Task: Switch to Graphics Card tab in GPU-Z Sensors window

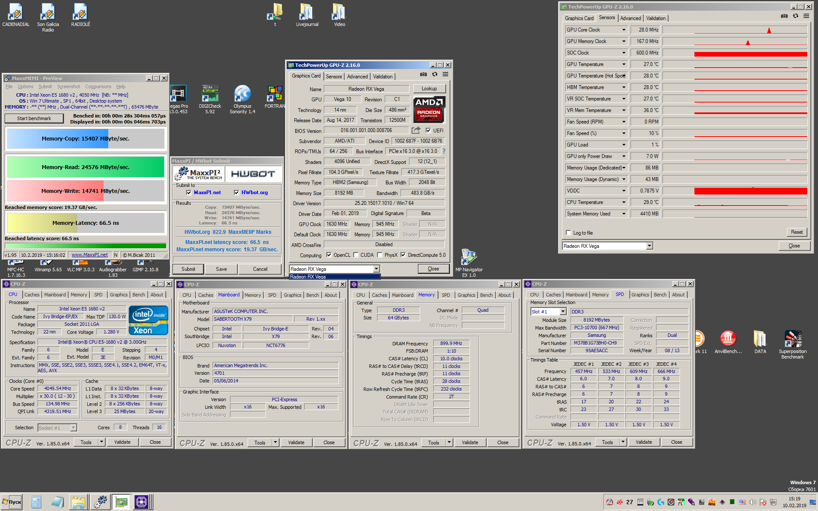Action: (579, 18)
